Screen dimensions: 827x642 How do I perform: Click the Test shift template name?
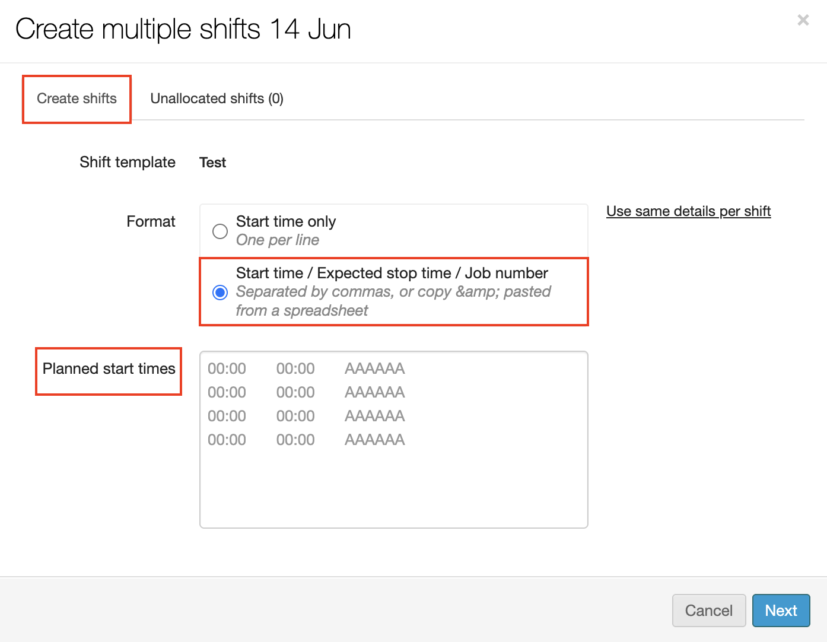point(212,163)
